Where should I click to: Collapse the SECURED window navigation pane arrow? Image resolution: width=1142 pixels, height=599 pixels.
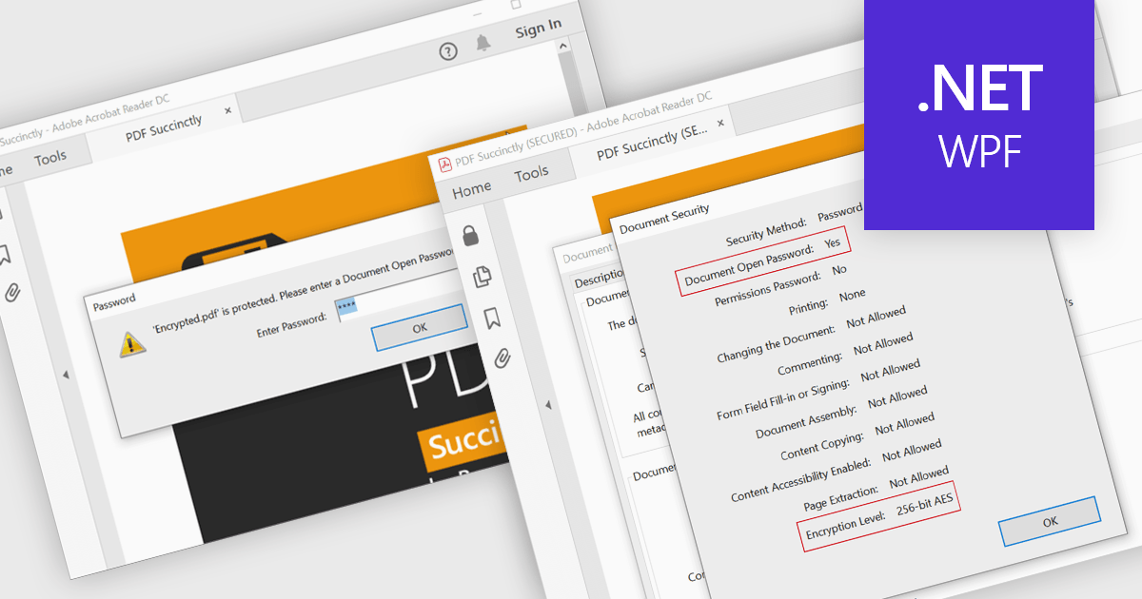[x=548, y=406]
